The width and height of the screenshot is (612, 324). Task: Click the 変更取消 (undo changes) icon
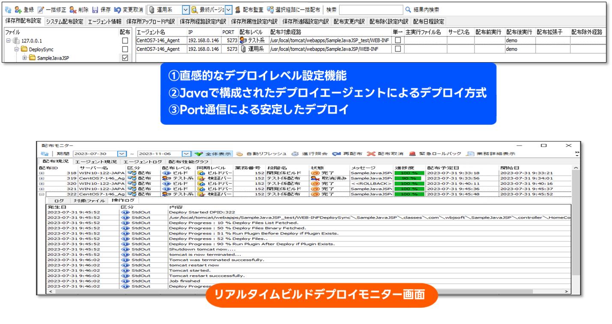117,9
